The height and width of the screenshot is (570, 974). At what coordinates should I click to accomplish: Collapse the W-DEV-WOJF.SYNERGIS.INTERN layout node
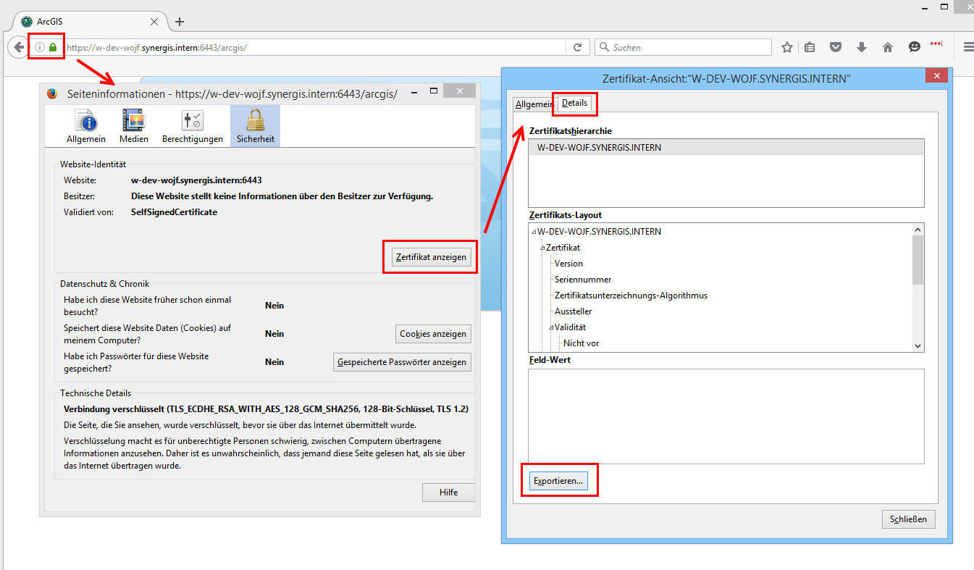click(532, 231)
